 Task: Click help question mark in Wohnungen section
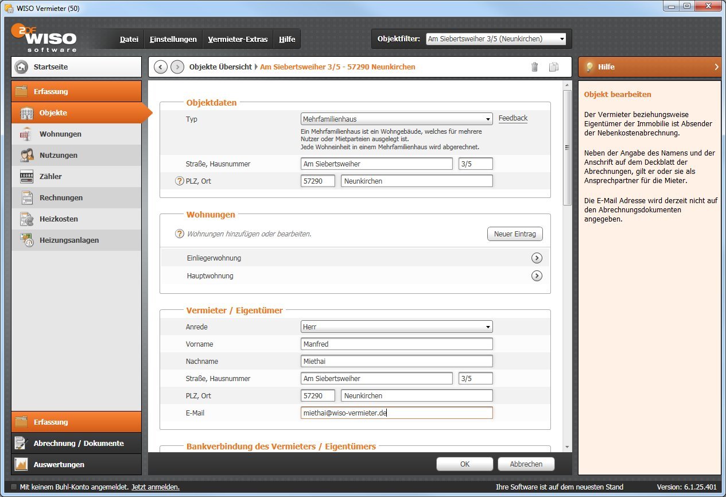point(179,234)
